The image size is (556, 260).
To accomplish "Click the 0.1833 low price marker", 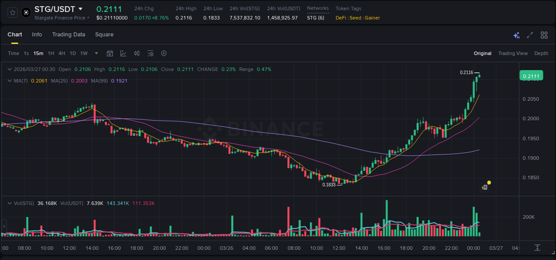I will coord(329,185).
